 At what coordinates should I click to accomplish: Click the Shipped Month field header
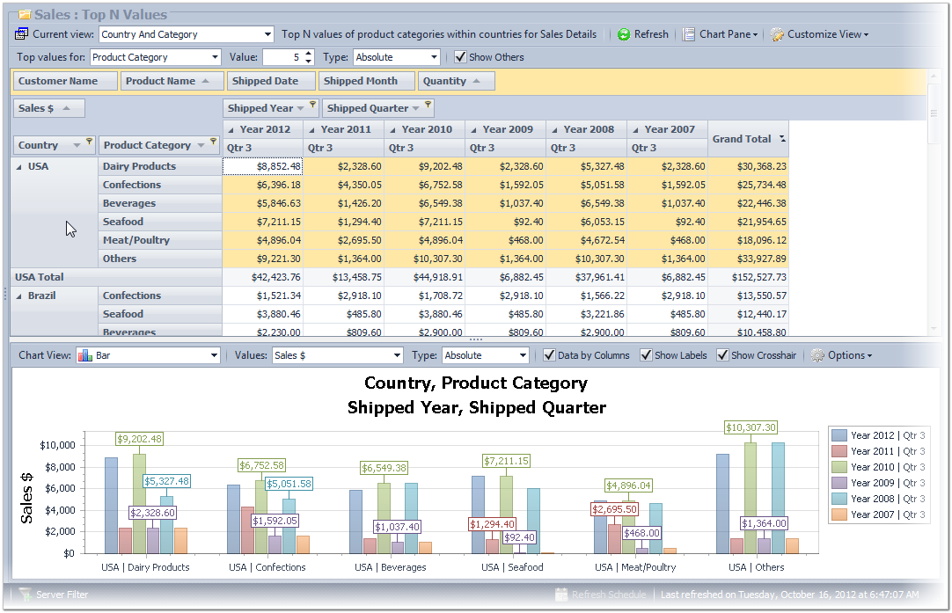pos(361,81)
